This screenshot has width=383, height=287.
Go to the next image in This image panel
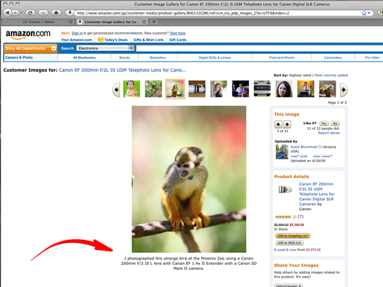tap(287, 124)
